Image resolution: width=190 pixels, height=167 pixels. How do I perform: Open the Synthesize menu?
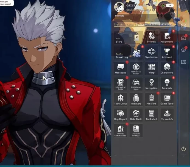tap(152, 53)
